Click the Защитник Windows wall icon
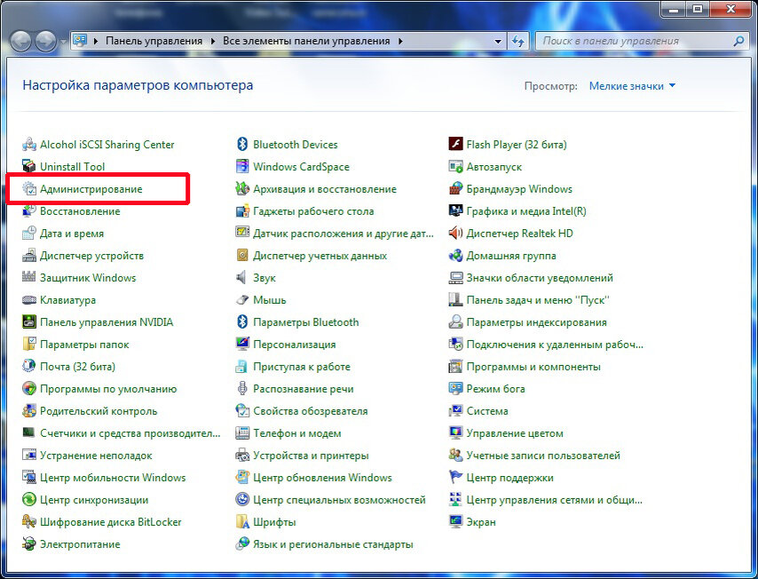Screen dimensions: 758x579 (x=29, y=277)
